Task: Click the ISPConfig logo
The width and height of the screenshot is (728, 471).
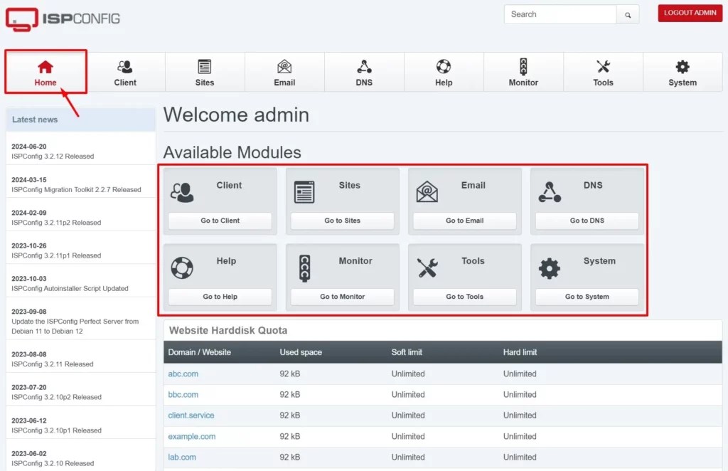Action: [63, 19]
